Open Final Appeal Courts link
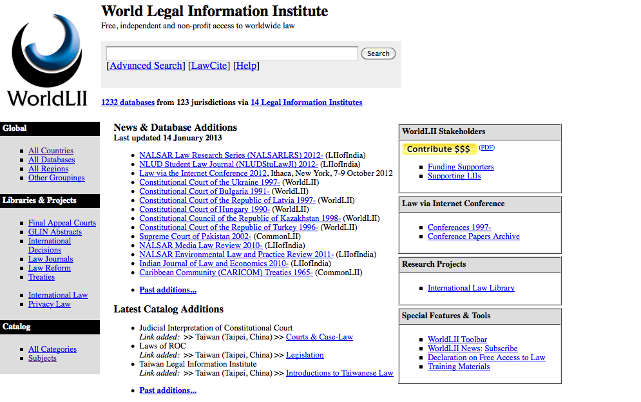This screenshot has width=641, height=402. click(x=62, y=222)
